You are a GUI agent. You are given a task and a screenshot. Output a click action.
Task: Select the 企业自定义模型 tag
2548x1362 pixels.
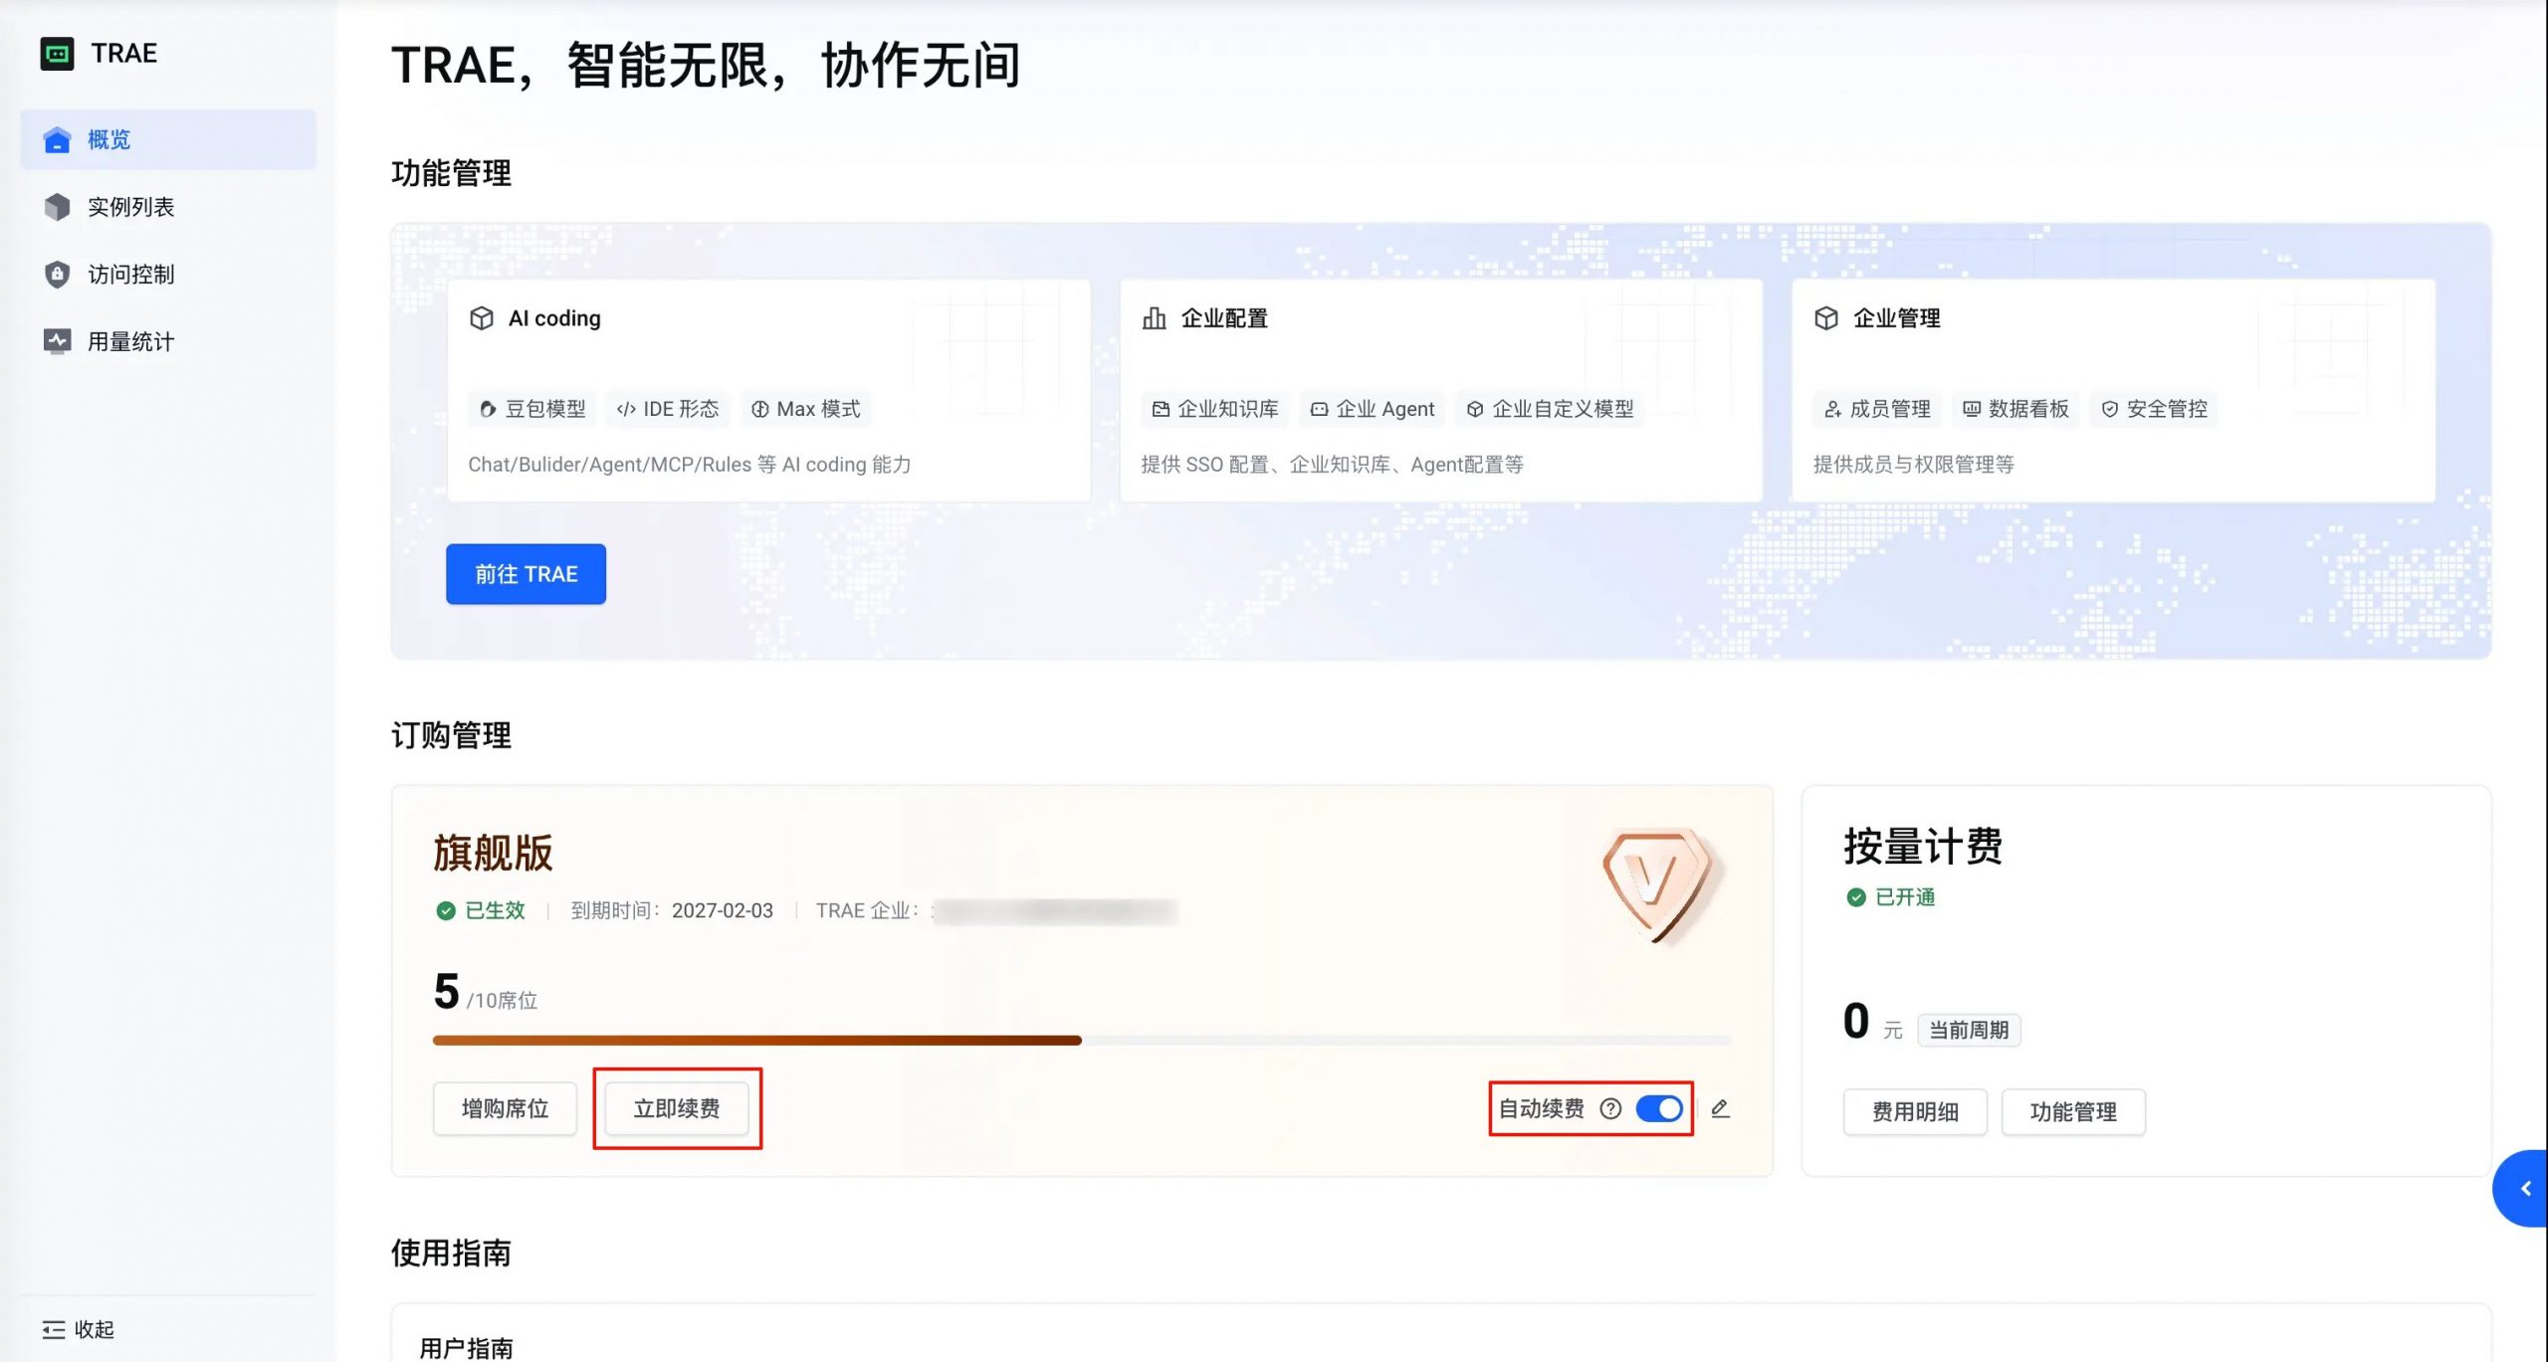(1550, 409)
